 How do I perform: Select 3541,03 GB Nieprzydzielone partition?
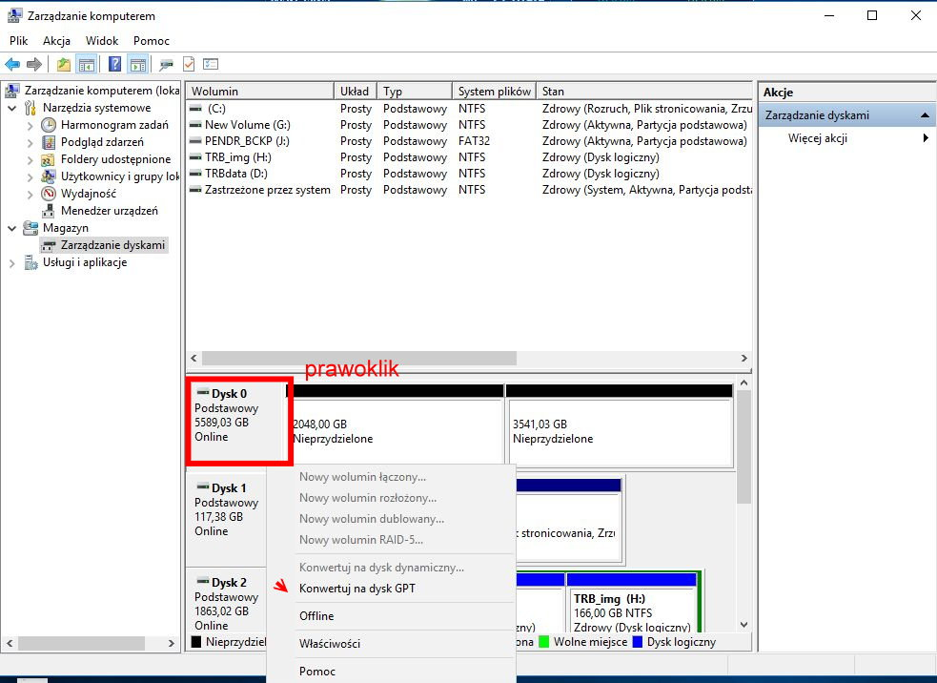click(x=620, y=425)
